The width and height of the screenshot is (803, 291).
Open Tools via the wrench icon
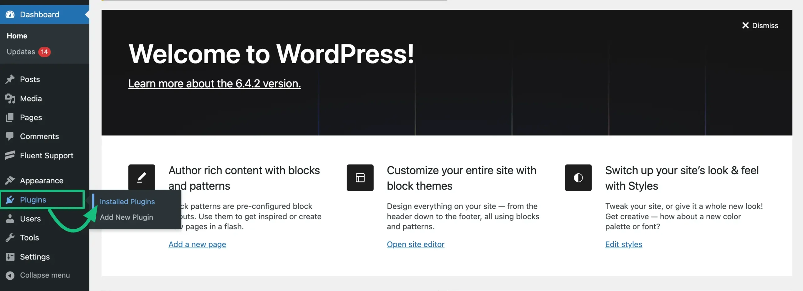(x=10, y=237)
